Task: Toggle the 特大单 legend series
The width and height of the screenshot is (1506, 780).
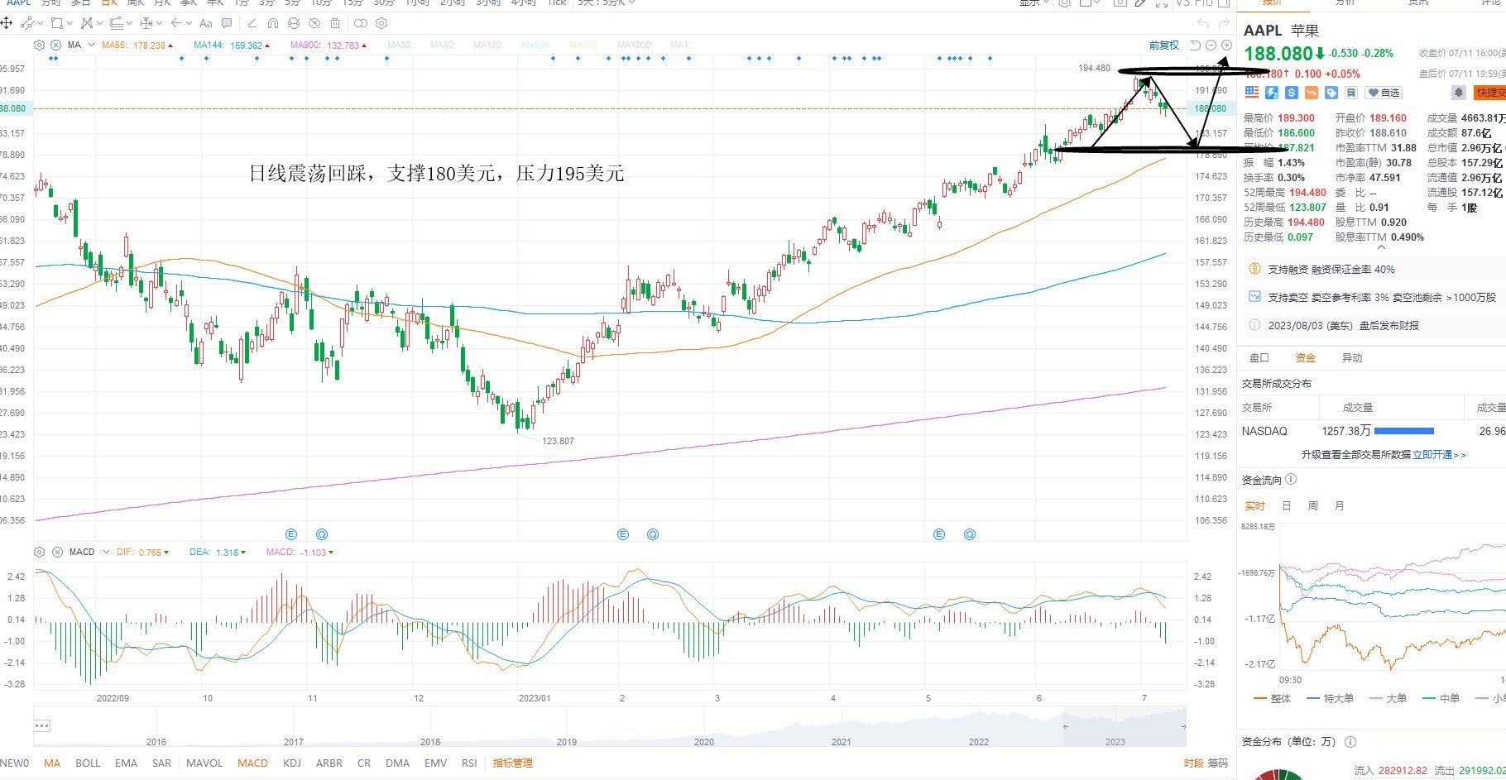Action: click(1331, 698)
